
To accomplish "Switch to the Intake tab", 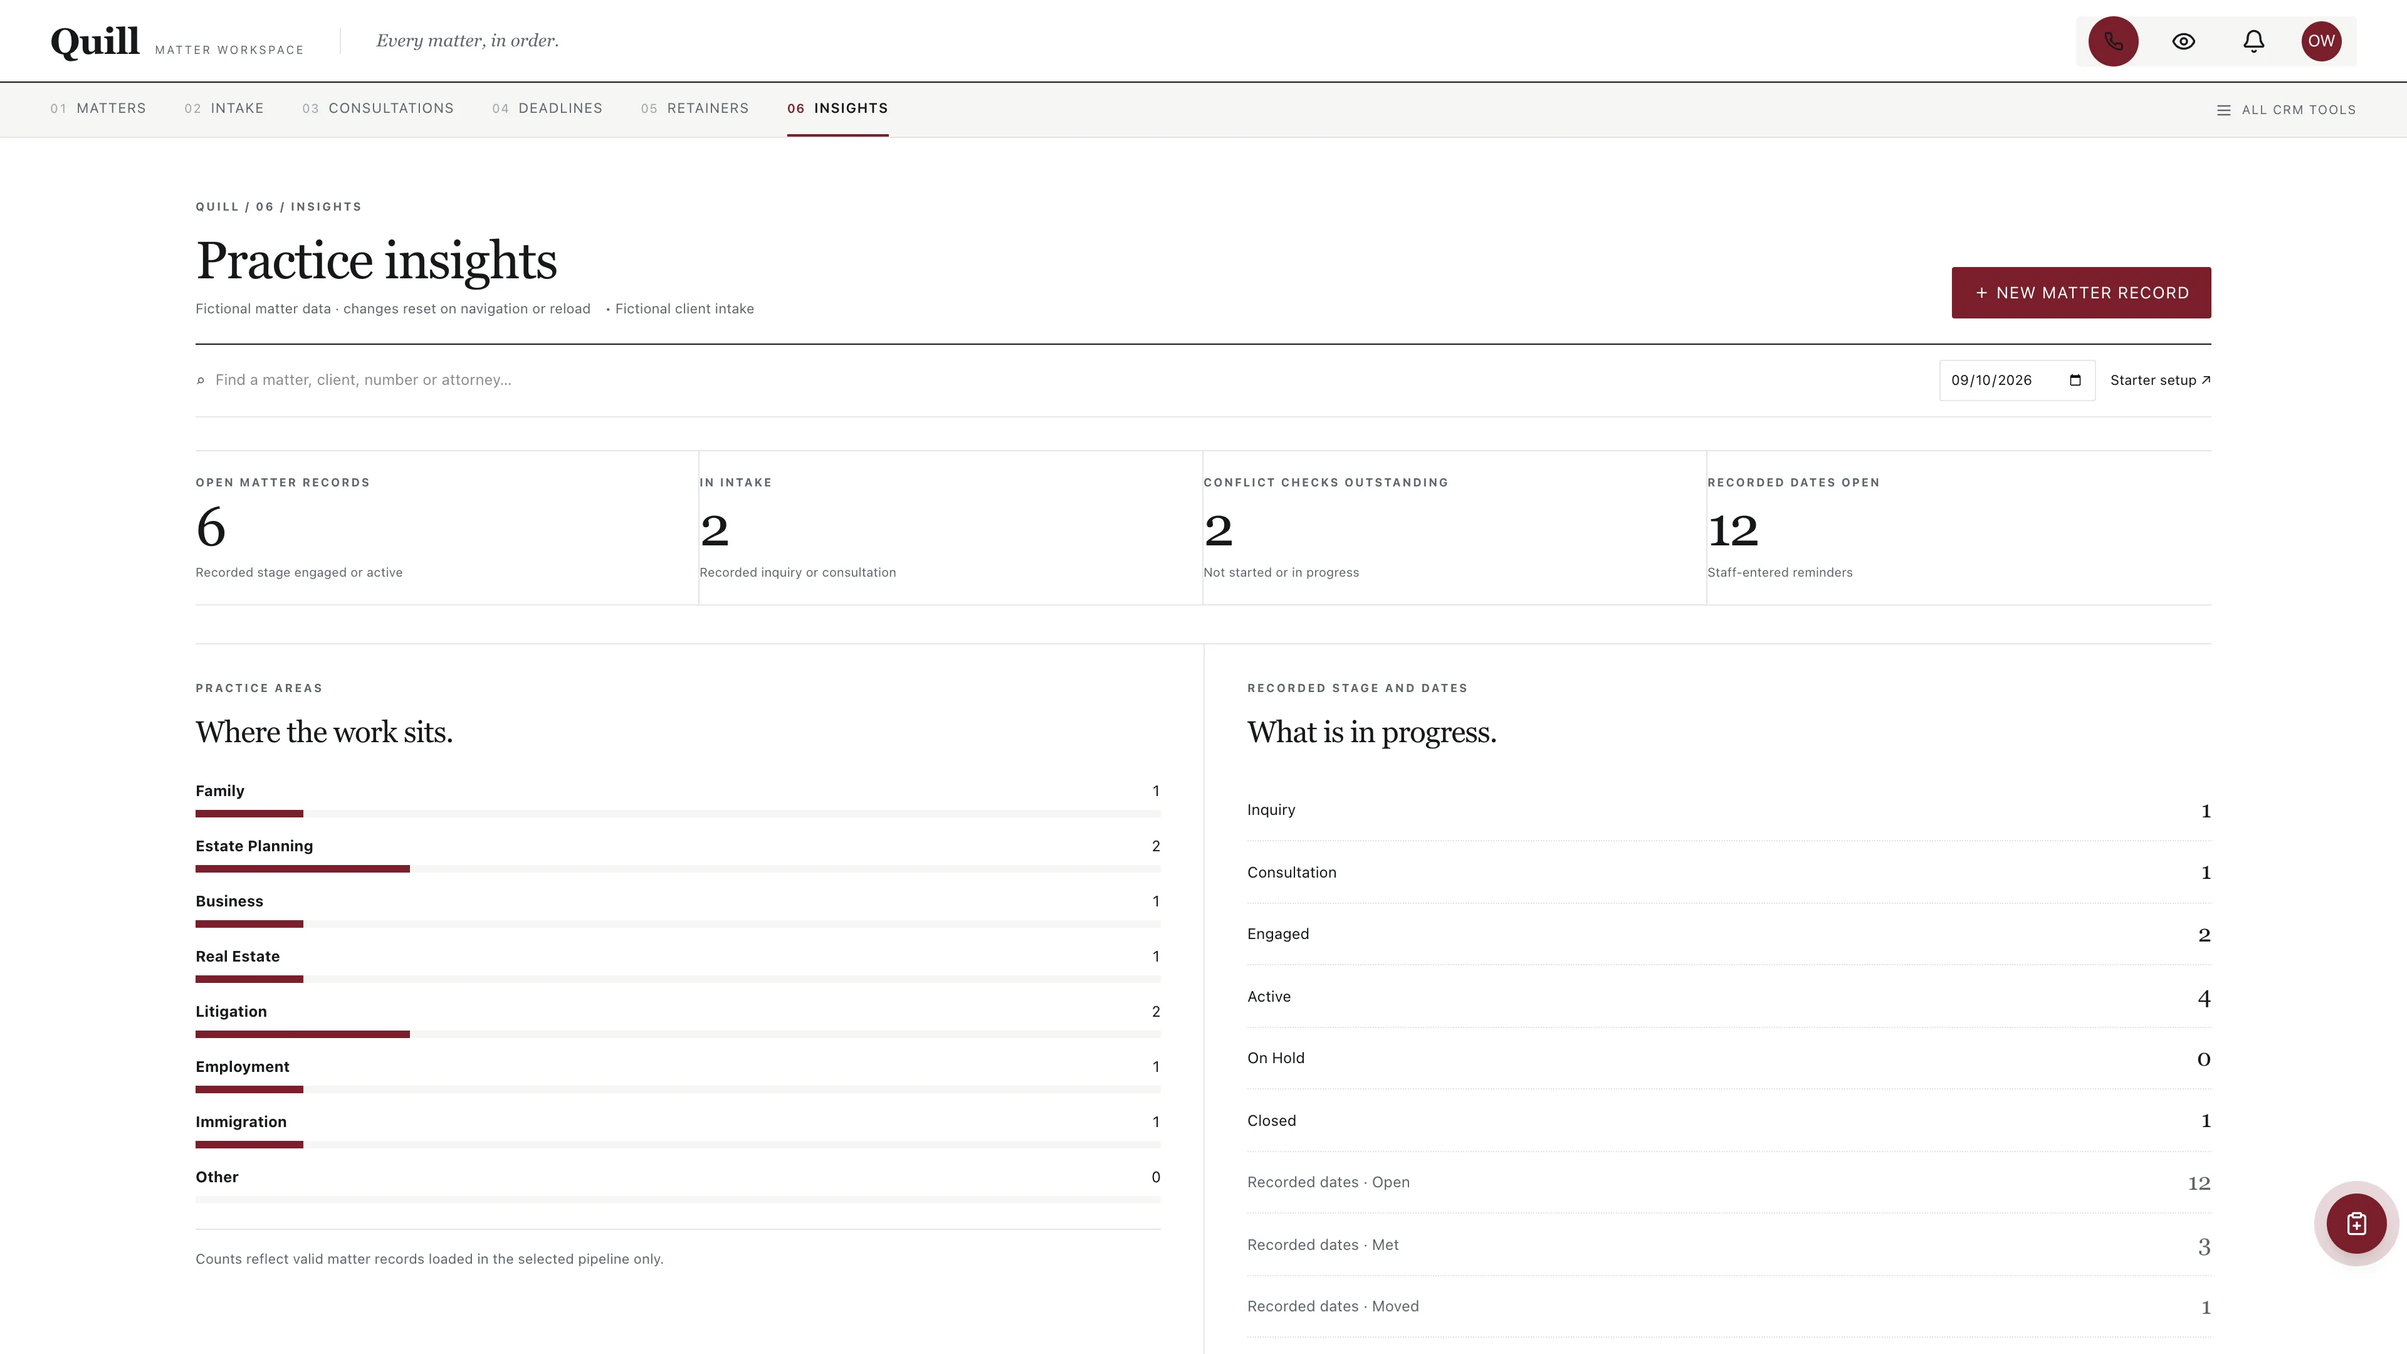I will (x=224, y=108).
